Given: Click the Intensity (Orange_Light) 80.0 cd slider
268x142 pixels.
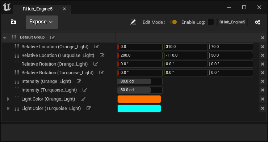Looking at the screenshot, I should [x=140, y=81].
